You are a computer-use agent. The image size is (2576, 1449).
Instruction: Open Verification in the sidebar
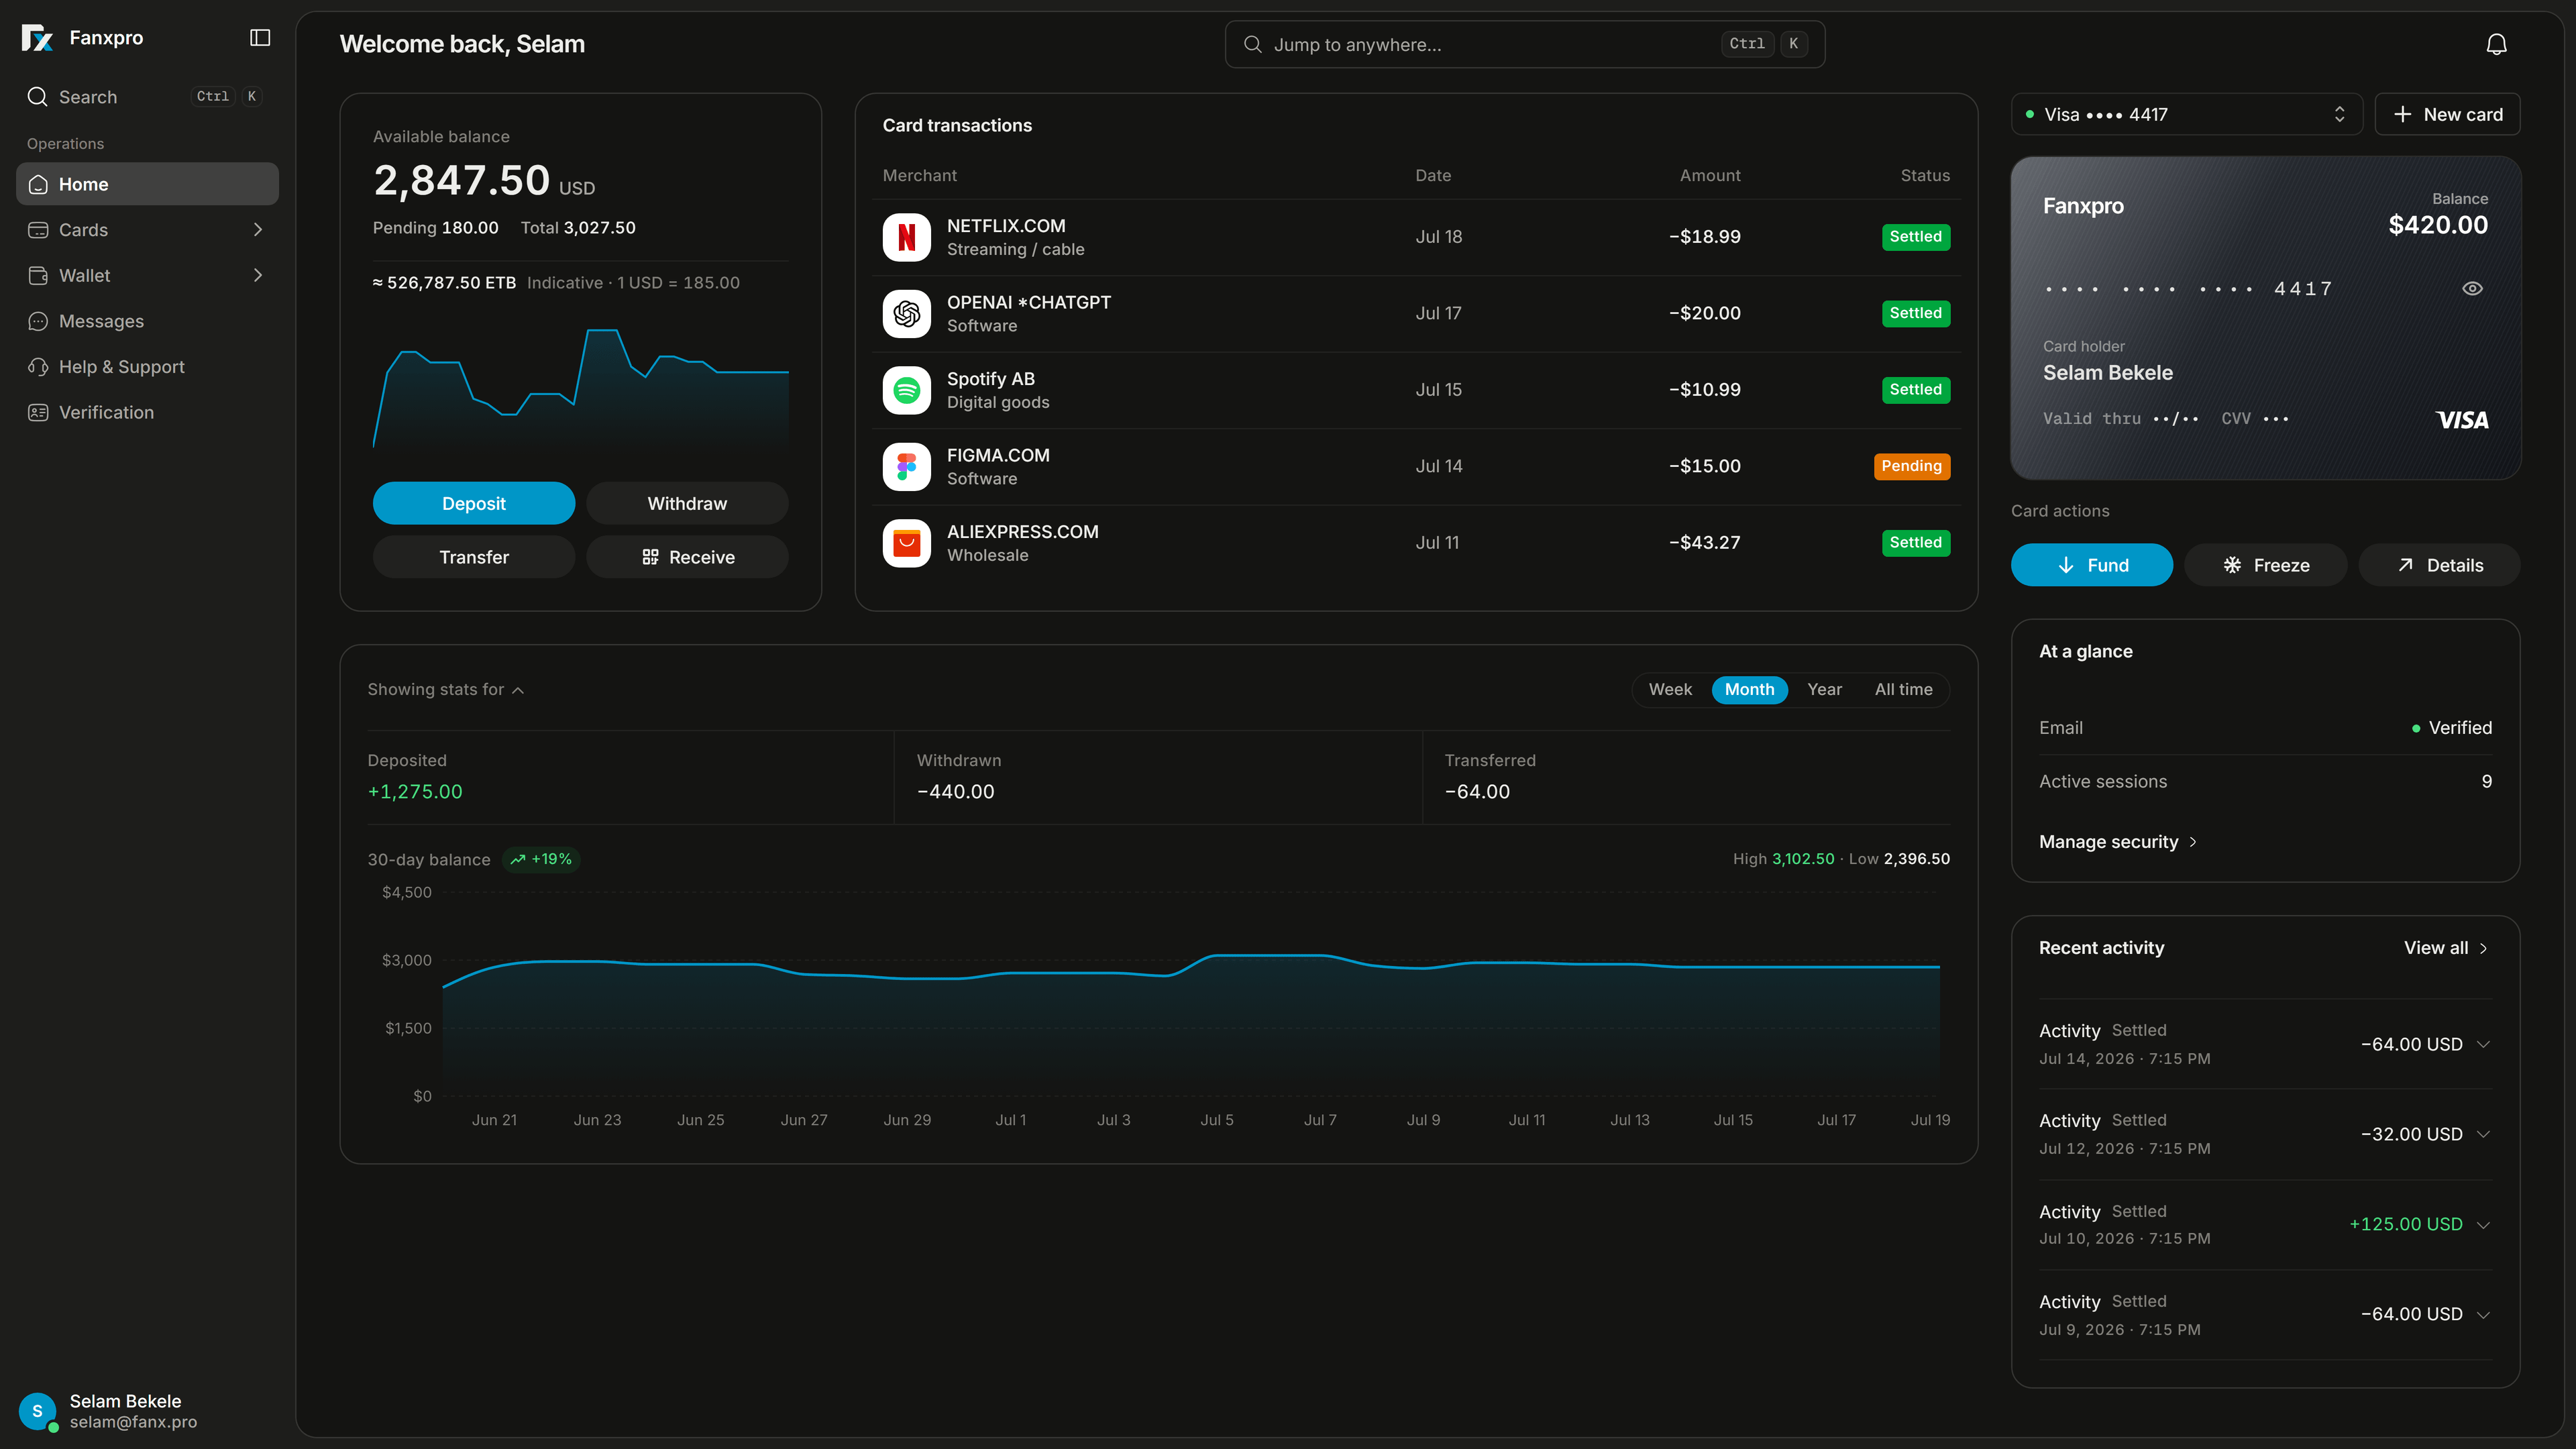click(x=147, y=413)
